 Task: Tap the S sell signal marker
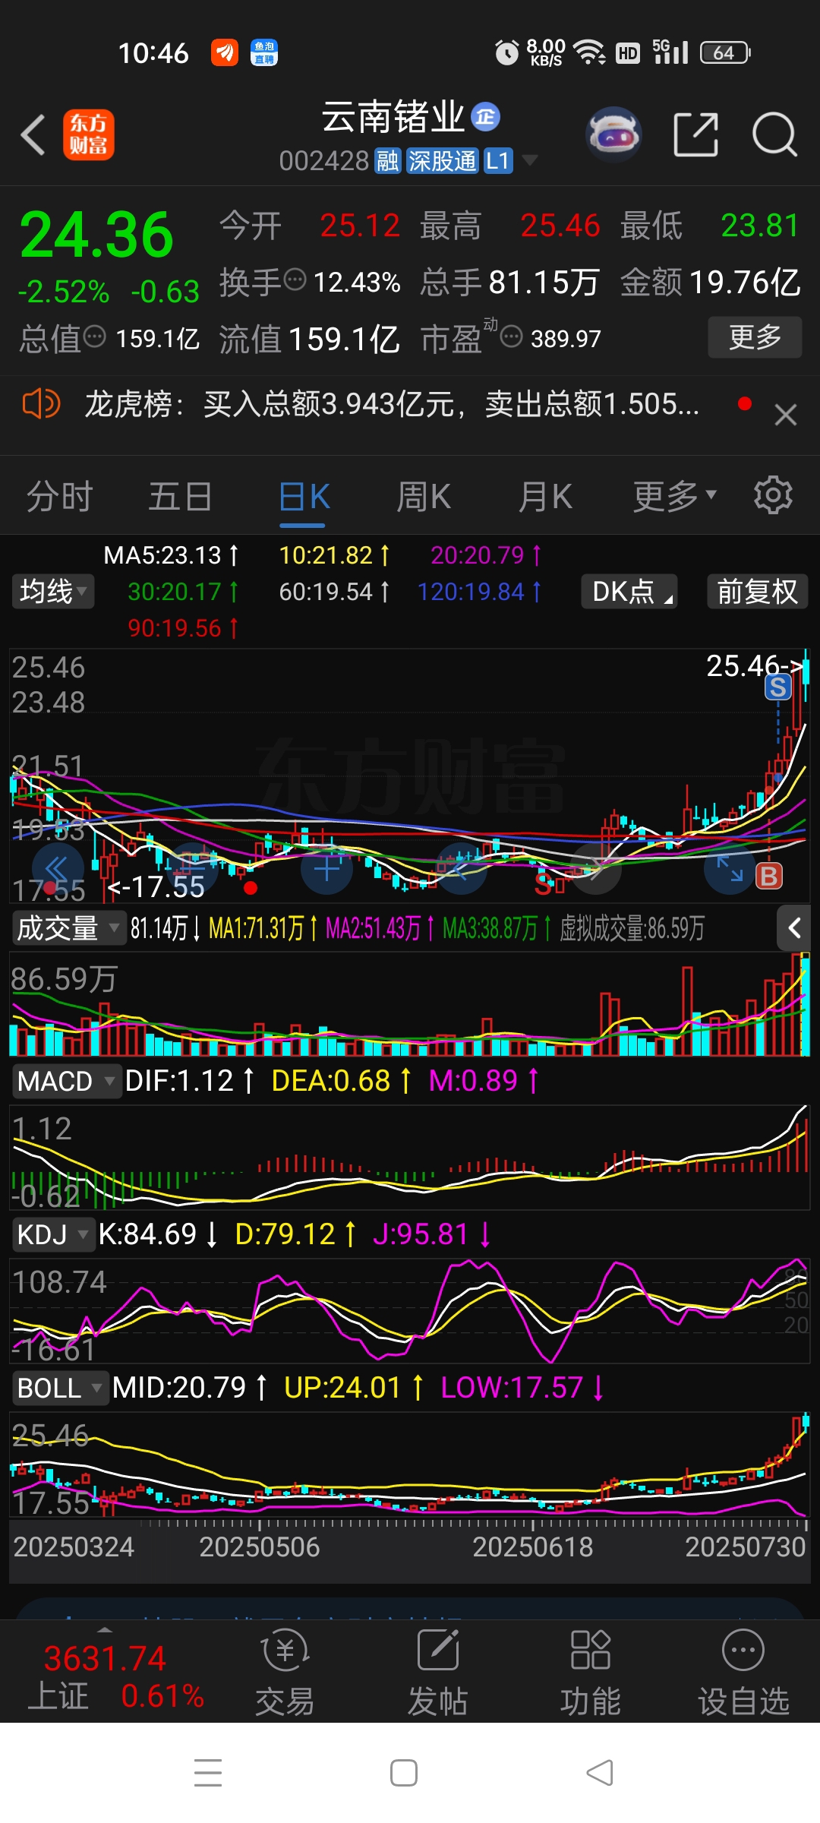777,687
